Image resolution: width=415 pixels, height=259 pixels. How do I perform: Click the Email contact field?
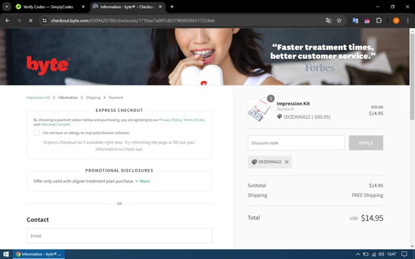pos(119,236)
